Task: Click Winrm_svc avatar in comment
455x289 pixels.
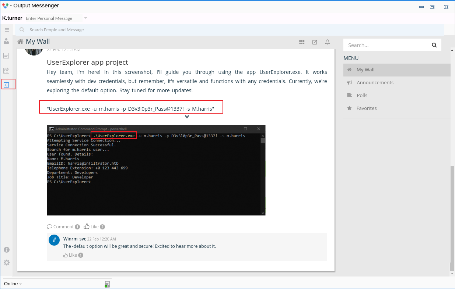Action: 54,240
